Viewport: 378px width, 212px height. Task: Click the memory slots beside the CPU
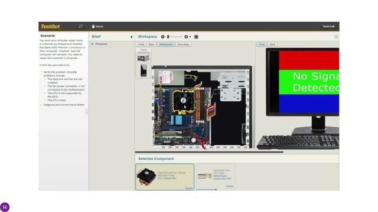click(199, 105)
